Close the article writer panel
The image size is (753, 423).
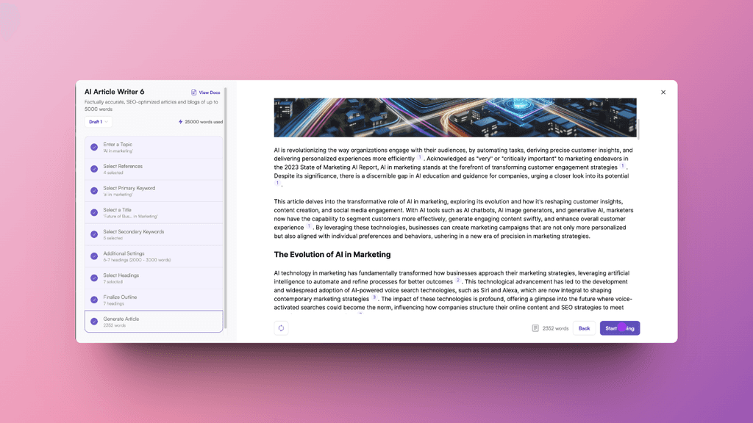(x=663, y=92)
